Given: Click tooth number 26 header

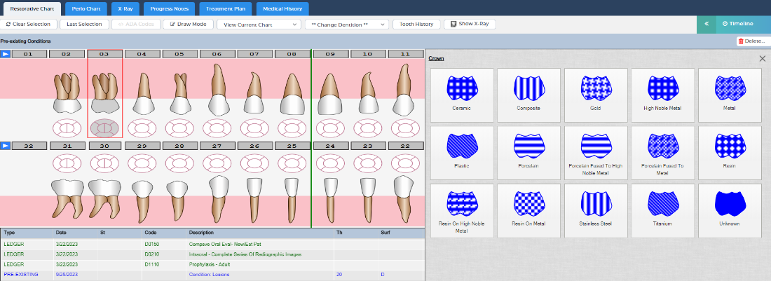Looking at the screenshot, I should click(254, 146).
